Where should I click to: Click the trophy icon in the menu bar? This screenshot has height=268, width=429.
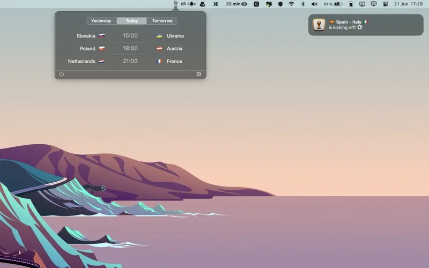(176, 4)
